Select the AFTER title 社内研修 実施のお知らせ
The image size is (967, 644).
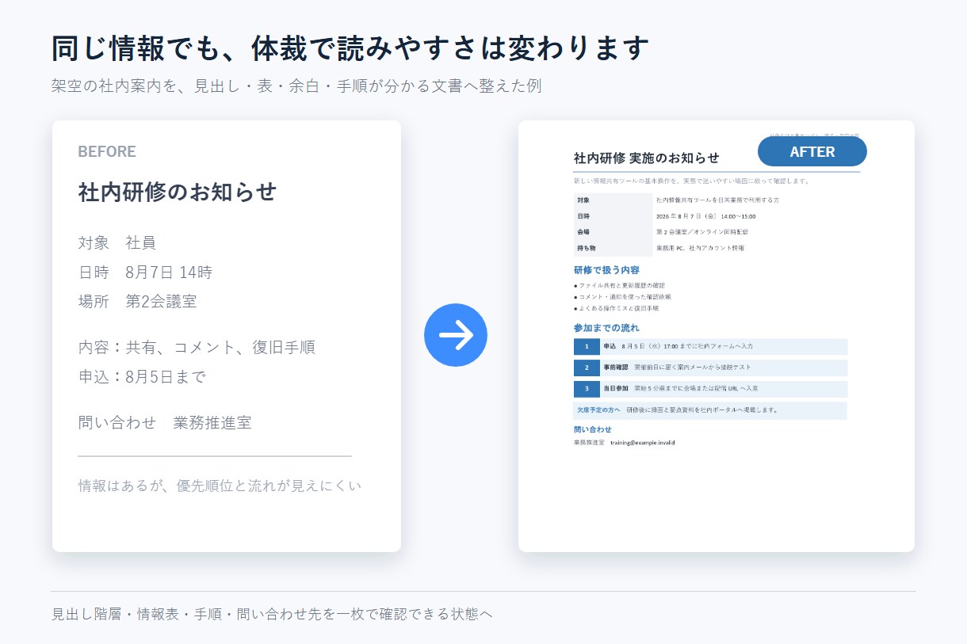click(x=647, y=158)
